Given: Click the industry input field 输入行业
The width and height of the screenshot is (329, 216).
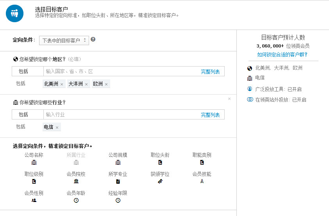Looking at the screenshot, I should [122, 114].
